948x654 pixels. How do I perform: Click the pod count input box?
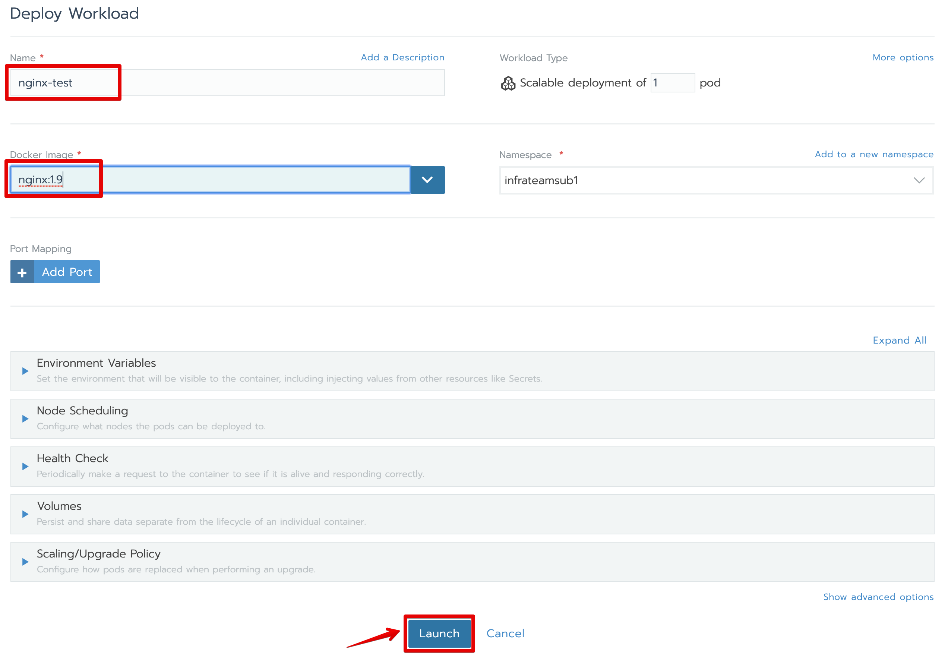672,83
